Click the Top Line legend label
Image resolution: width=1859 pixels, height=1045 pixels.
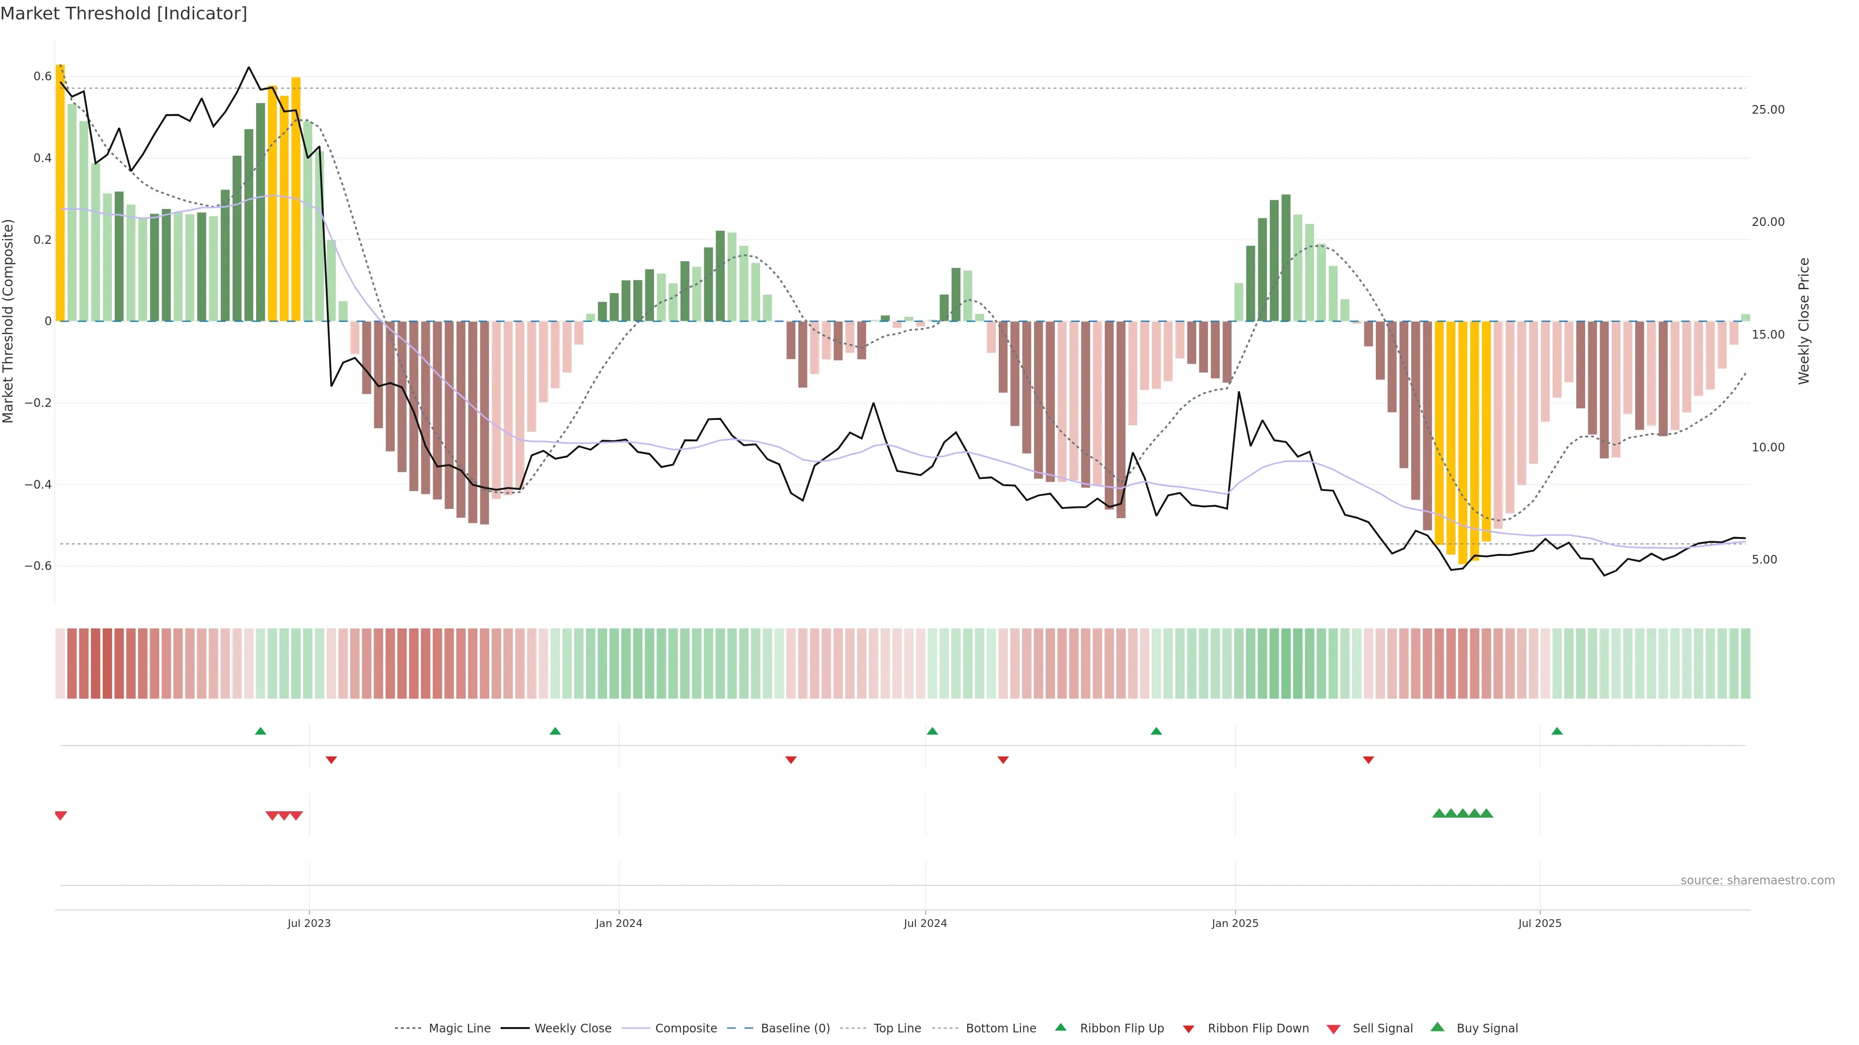897,1029
